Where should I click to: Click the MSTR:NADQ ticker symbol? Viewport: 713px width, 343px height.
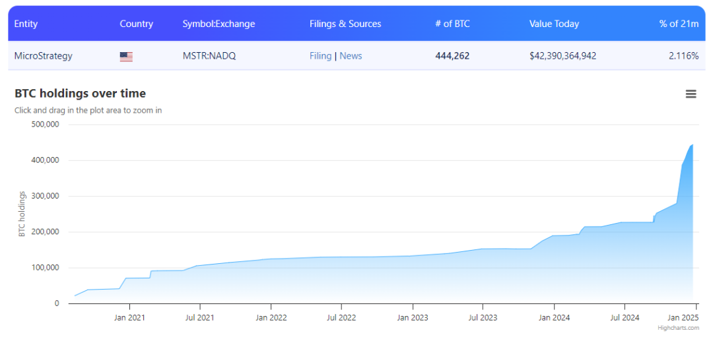coord(209,56)
